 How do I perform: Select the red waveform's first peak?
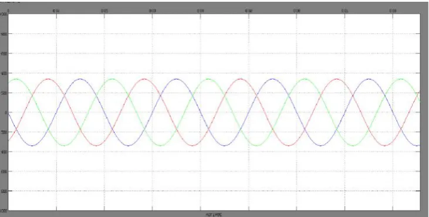48,79
